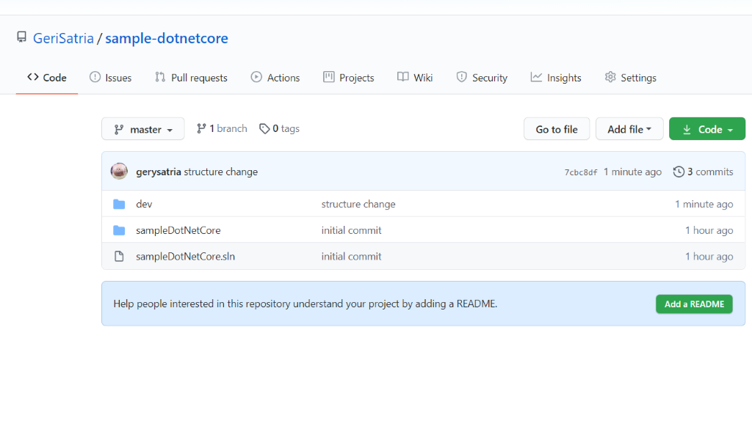
Task: Open the Pull requests tab
Action: [191, 78]
